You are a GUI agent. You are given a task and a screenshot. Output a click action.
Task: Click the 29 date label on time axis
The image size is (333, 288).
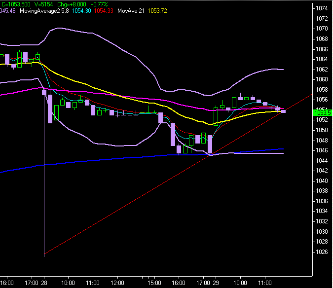[x=216, y=283]
